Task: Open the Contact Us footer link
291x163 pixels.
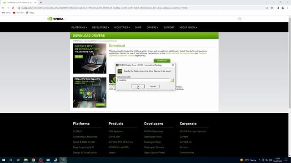Action: (186, 142)
